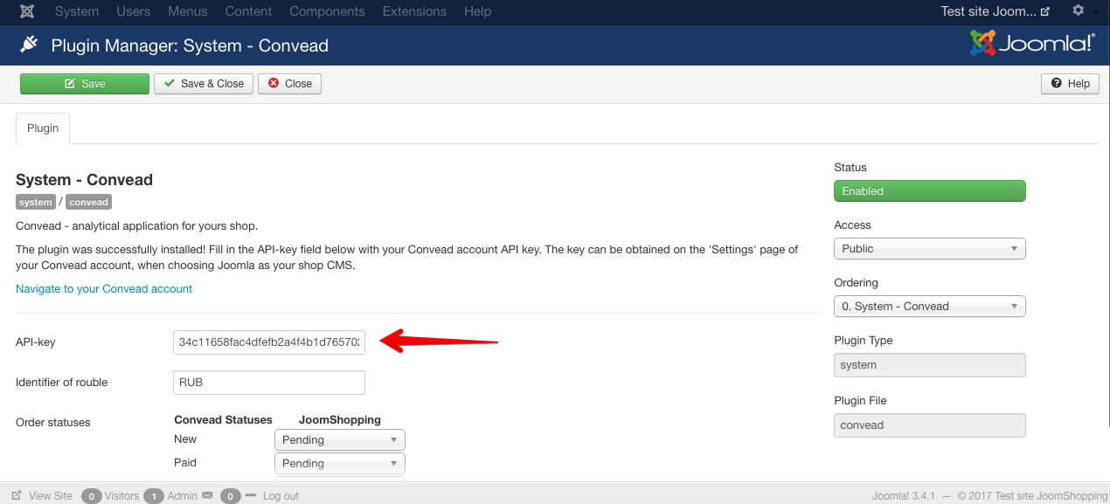The image size is (1110, 504).
Task: Expand the Ordering dropdown
Action: 930,306
